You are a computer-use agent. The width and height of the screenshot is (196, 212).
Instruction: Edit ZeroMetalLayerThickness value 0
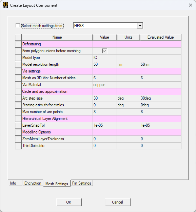pyautogui.click(x=105, y=139)
